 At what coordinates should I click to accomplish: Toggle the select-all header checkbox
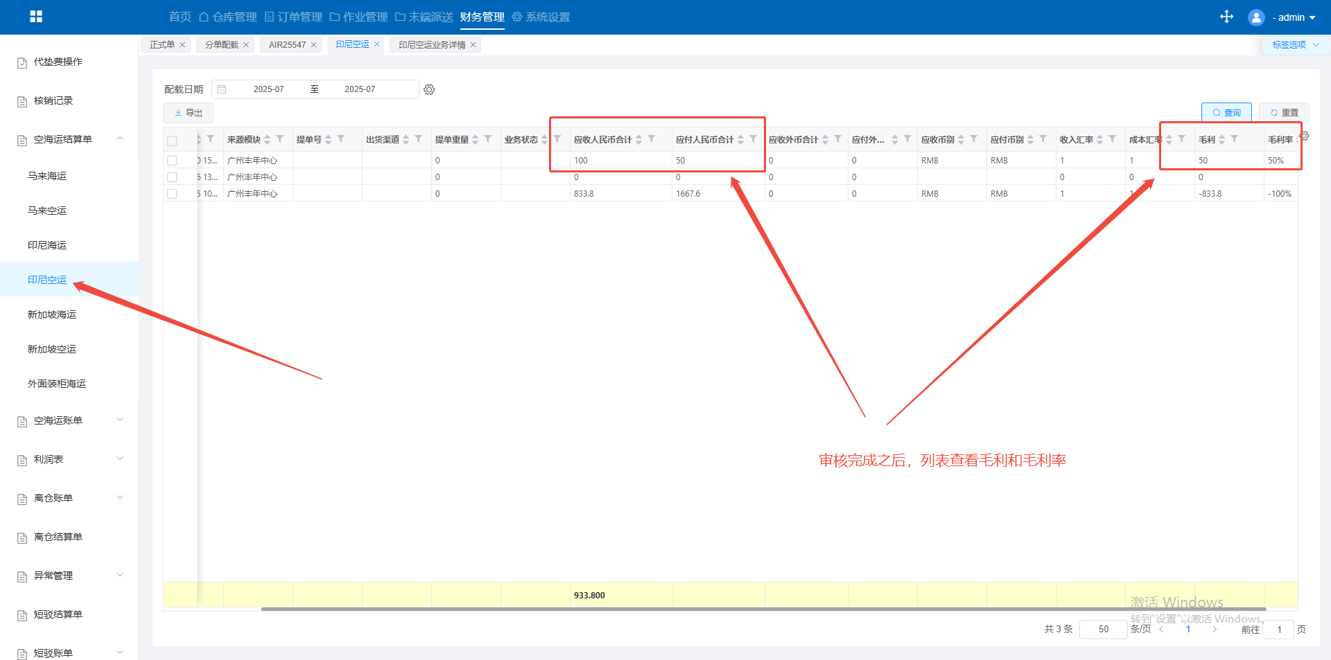172,141
